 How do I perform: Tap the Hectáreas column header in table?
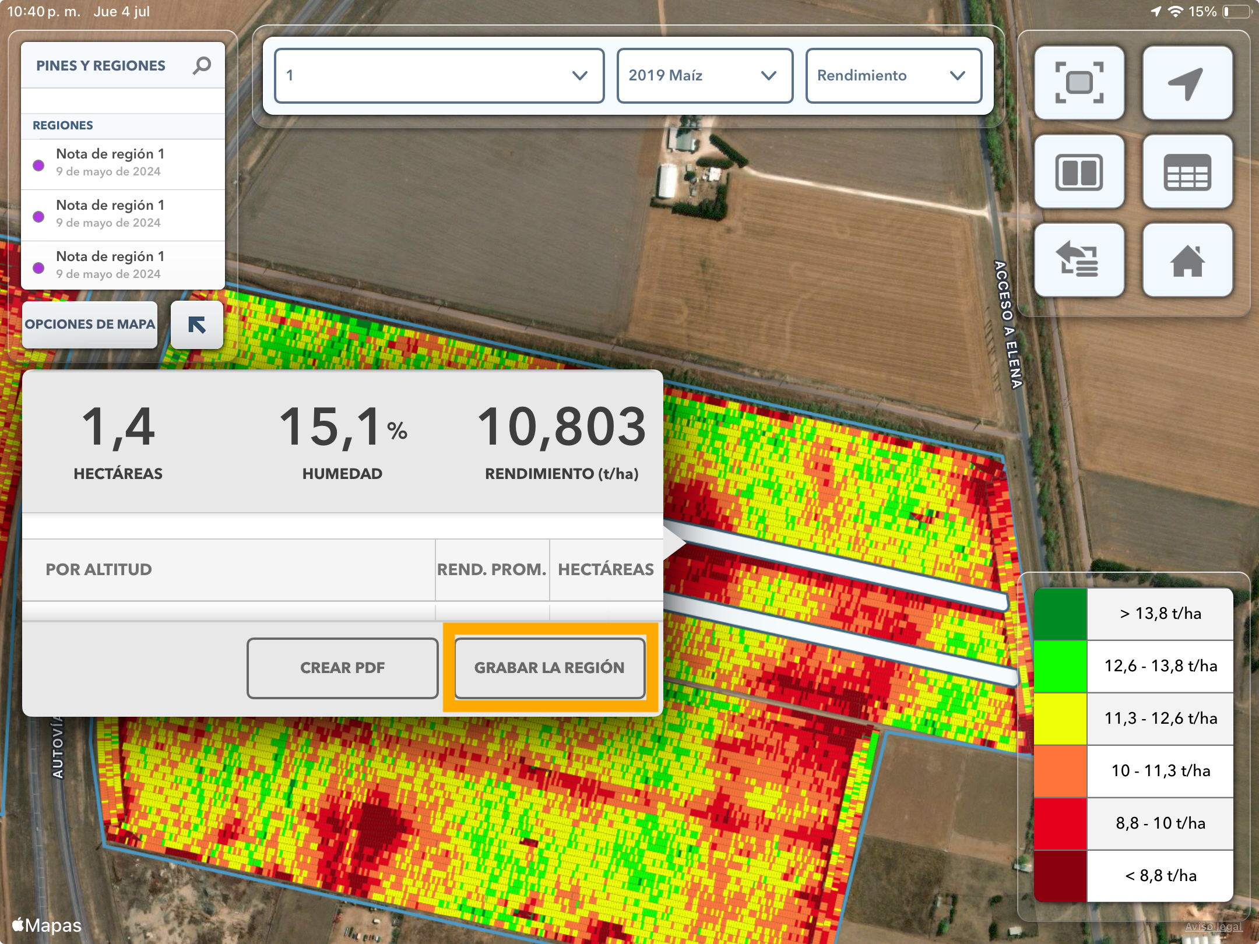tap(606, 569)
